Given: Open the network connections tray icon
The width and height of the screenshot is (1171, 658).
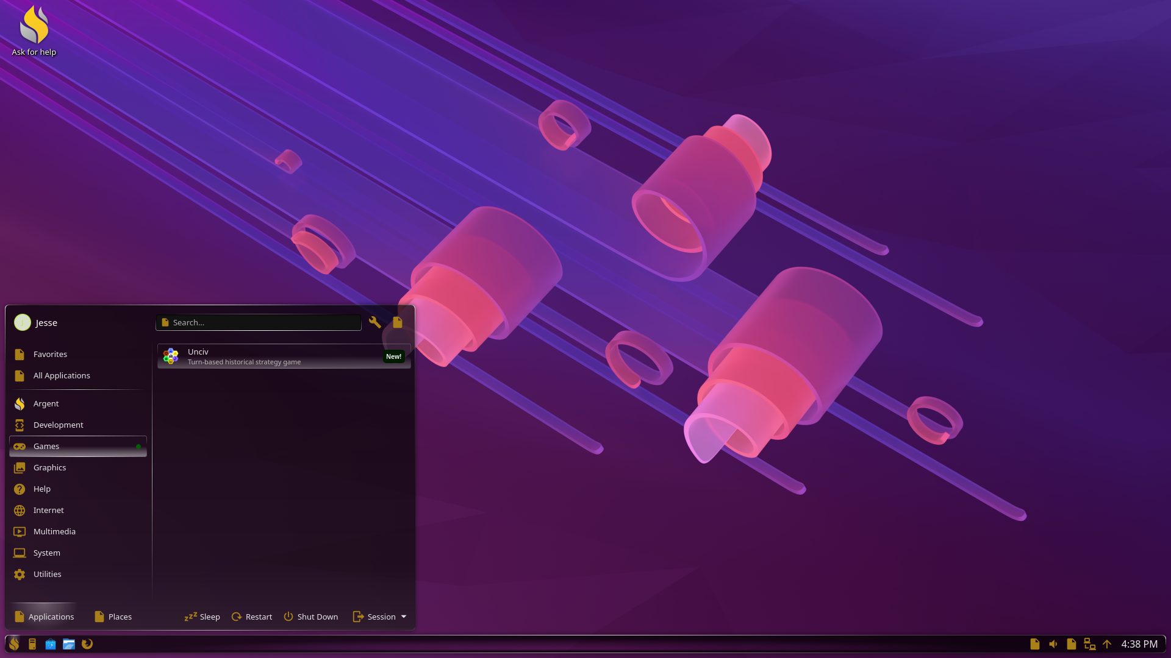Looking at the screenshot, I should [1090, 644].
